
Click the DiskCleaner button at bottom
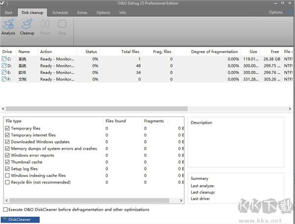click(20, 220)
